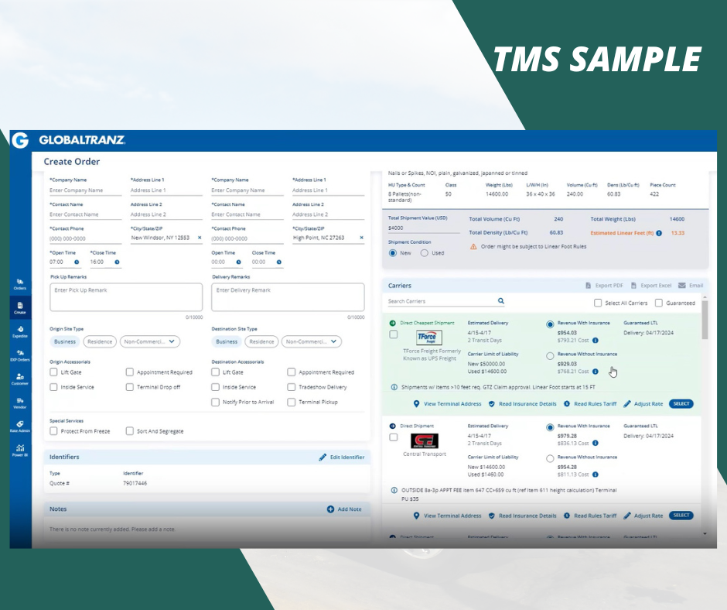
Task: Export the carrier list to PDF
Action: [x=604, y=286]
